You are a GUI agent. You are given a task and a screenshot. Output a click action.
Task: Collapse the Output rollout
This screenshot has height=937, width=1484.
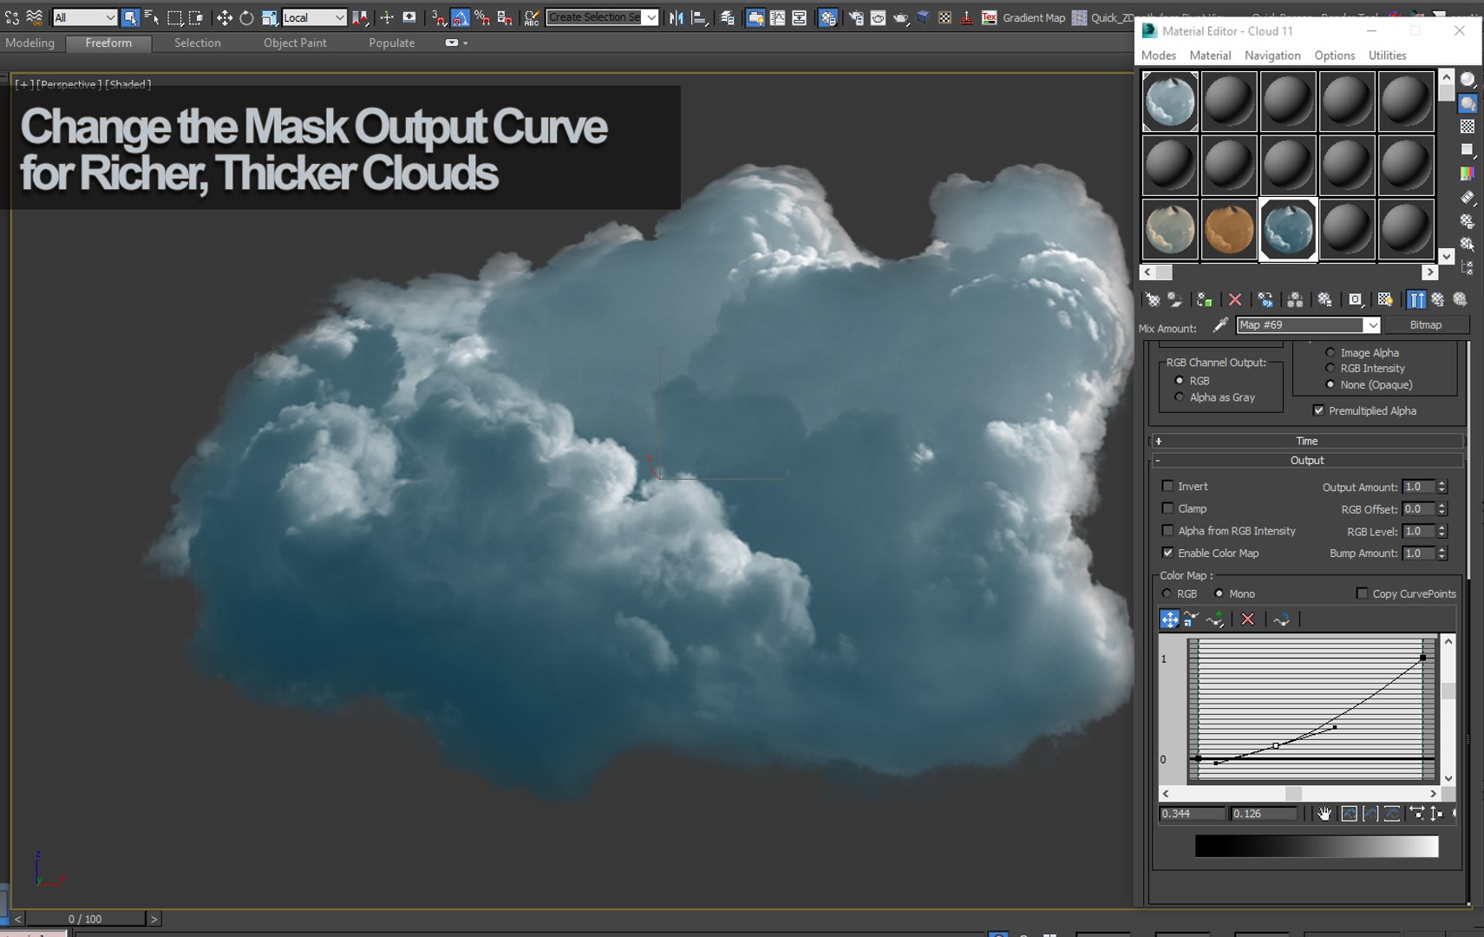pyautogui.click(x=1307, y=461)
